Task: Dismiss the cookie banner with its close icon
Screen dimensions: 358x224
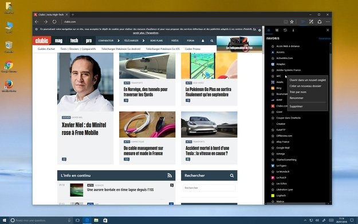Action: 259,30
